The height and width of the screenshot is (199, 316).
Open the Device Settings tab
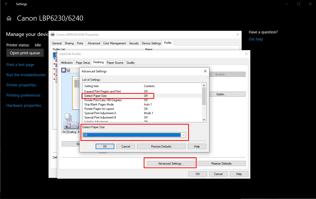[x=151, y=43]
